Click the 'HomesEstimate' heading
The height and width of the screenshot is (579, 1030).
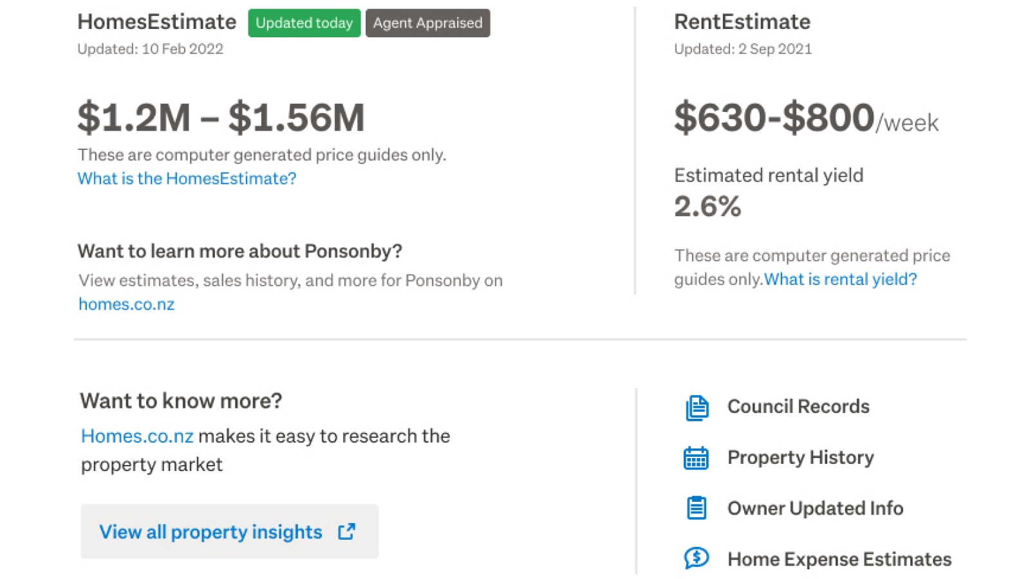pyautogui.click(x=157, y=22)
